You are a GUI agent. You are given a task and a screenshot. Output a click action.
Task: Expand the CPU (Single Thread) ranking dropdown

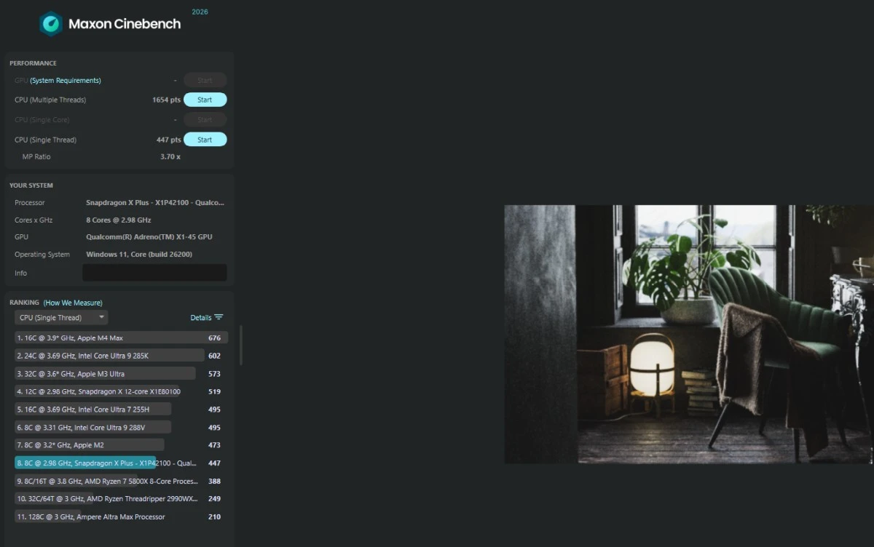[x=61, y=317]
